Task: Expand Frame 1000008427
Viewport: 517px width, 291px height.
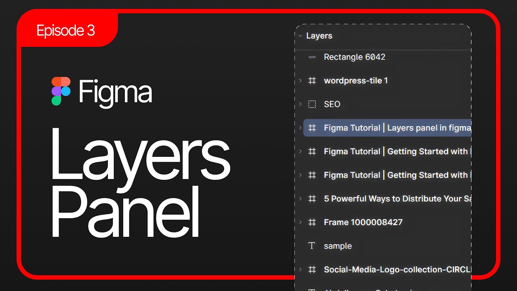Action: pyautogui.click(x=300, y=222)
